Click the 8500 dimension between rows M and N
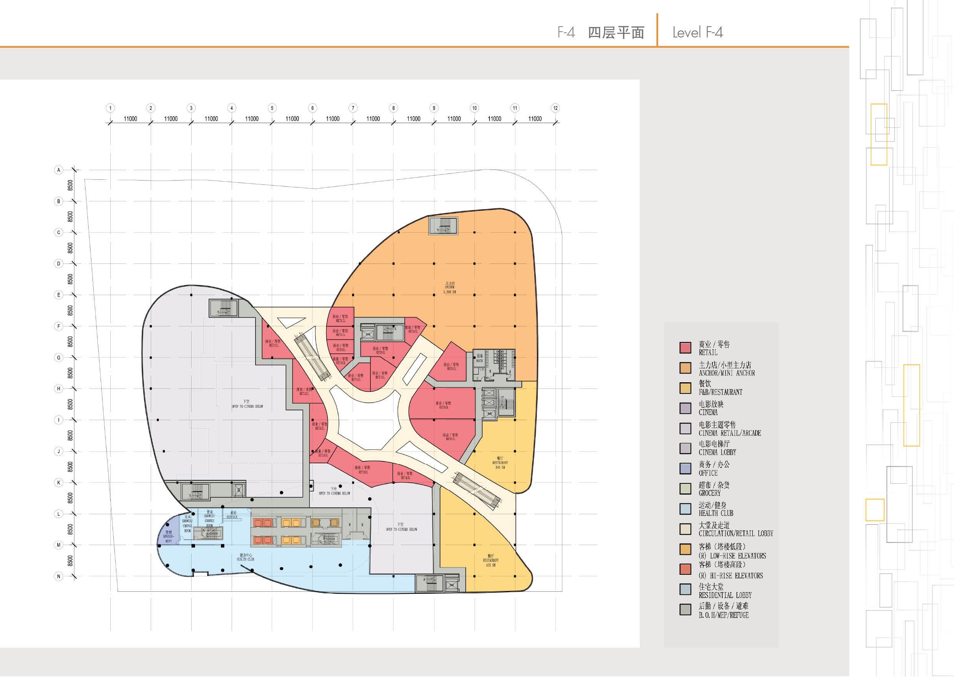The image size is (954, 677). click(71, 561)
